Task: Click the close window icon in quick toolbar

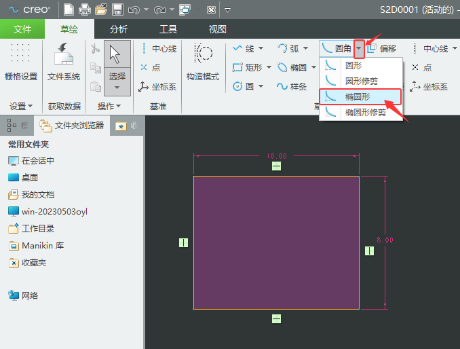Action: 211,10
